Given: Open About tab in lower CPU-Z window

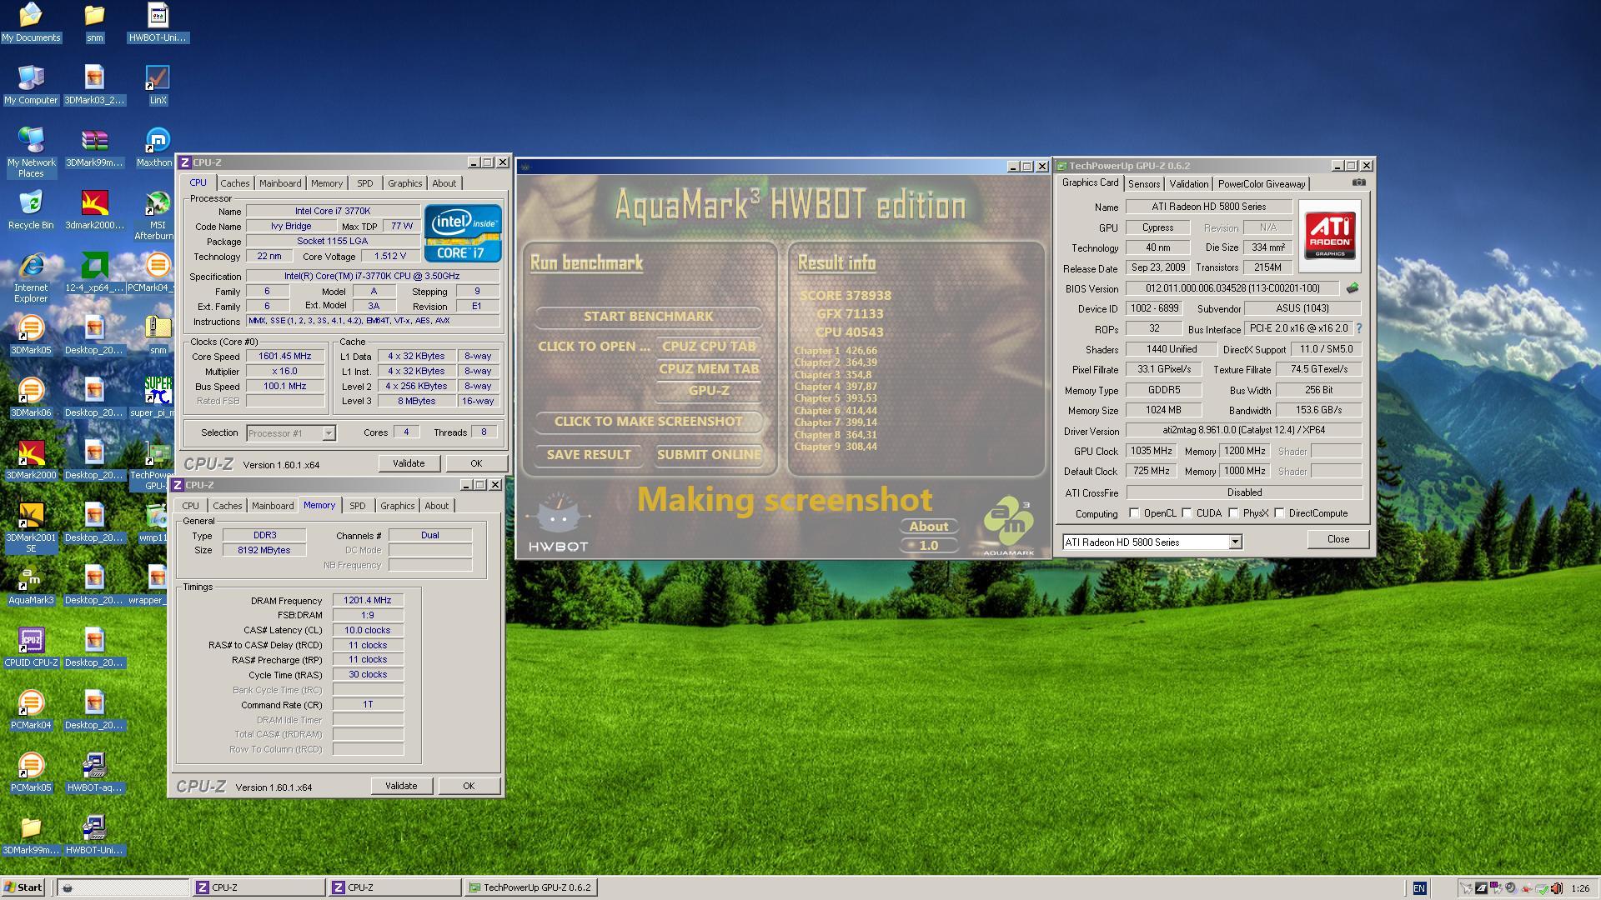Looking at the screenshot, I should pyautogui.click(x=437, y=506).
